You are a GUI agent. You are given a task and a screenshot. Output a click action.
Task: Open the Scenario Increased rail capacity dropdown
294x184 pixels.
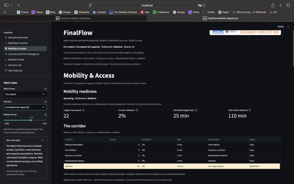pos(25,107)
